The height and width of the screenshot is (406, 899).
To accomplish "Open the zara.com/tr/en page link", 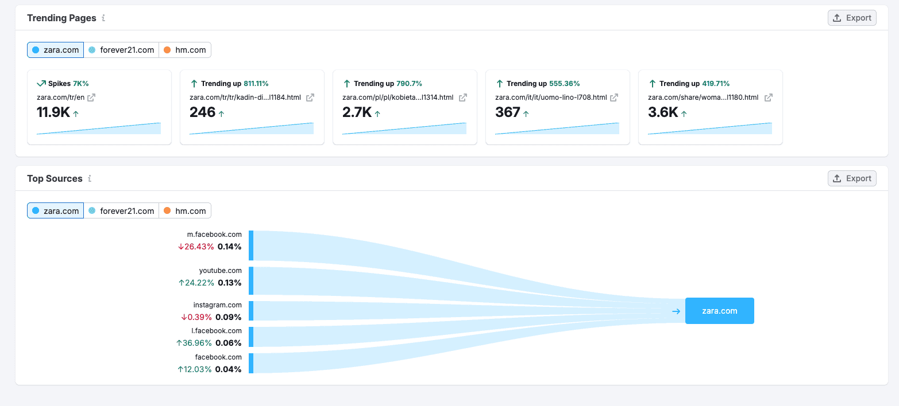I will coord(60,97).
